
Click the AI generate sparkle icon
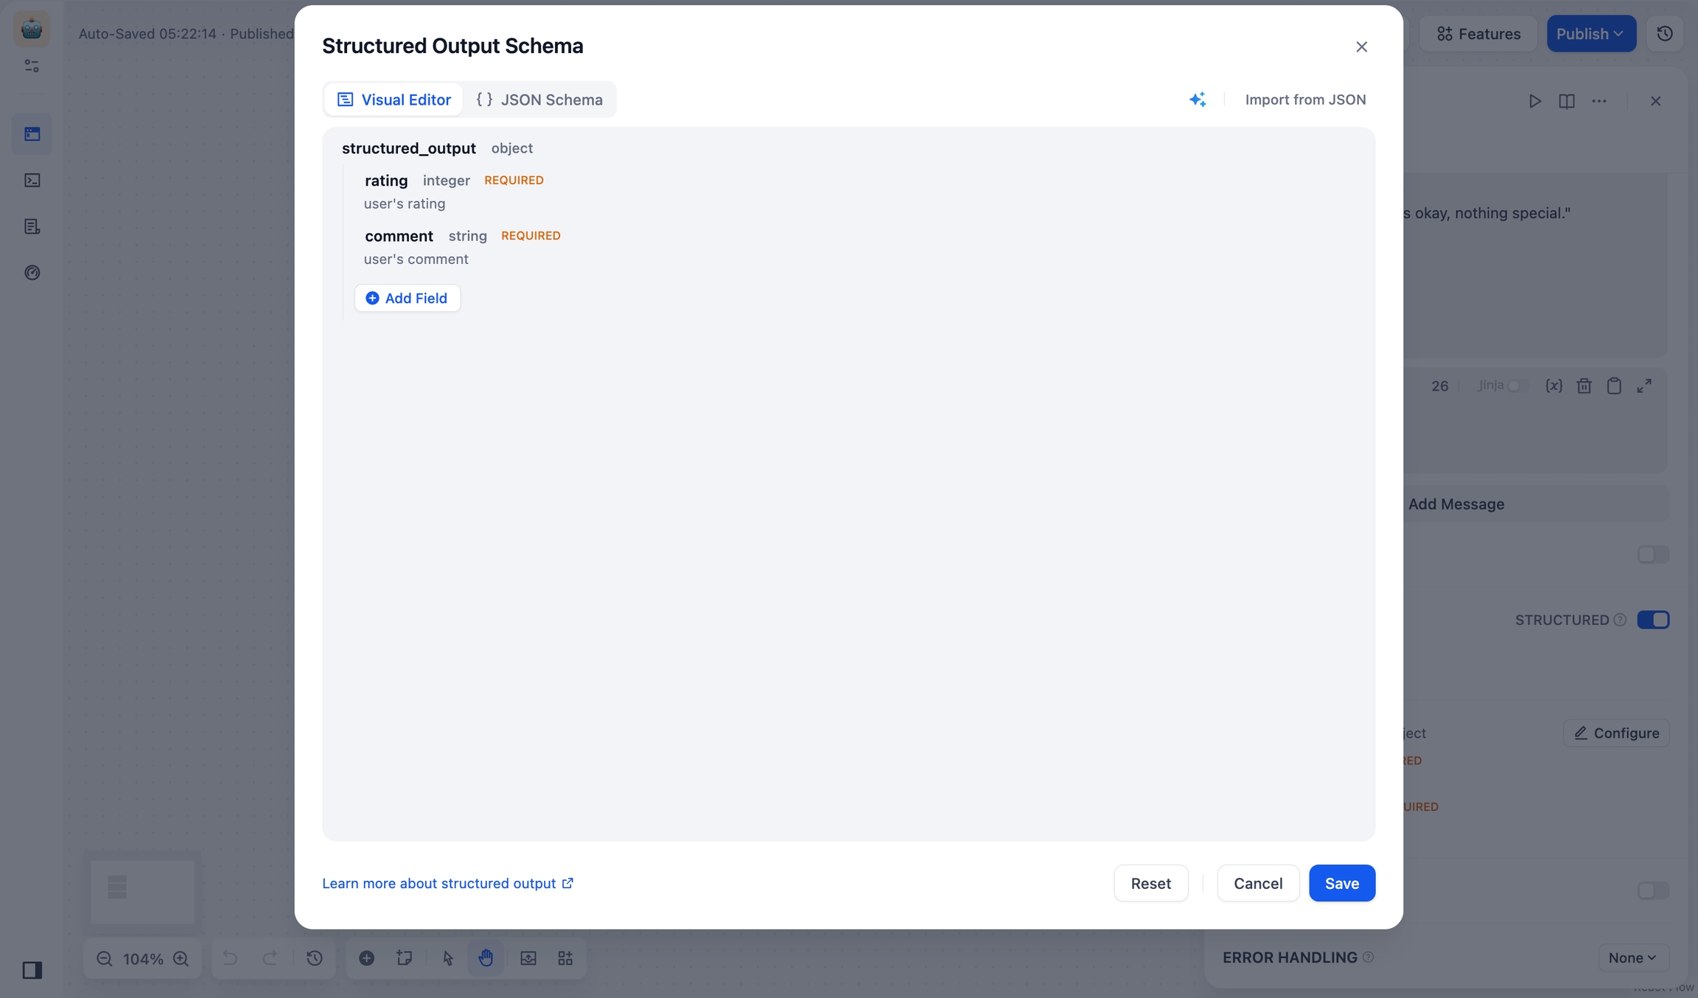(x=1198, y=100)
